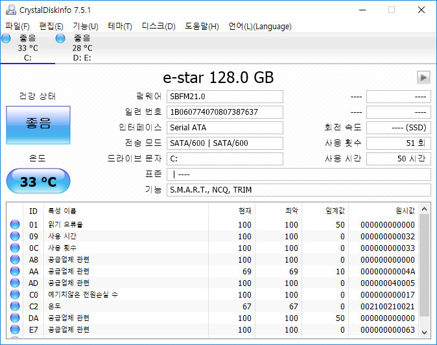
Task: Minimize the CrystalDiskInfo window
Action: (x=362, y=10)
